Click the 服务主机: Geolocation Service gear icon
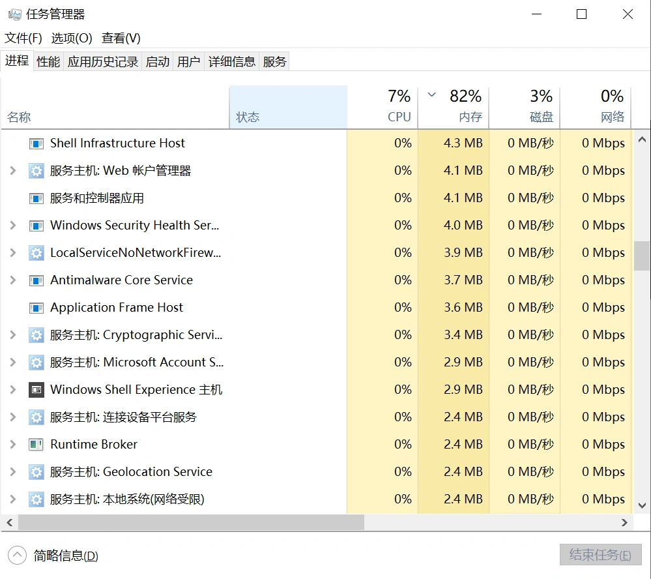The width and height of the screenshot is (651, 579). [36, 471]
